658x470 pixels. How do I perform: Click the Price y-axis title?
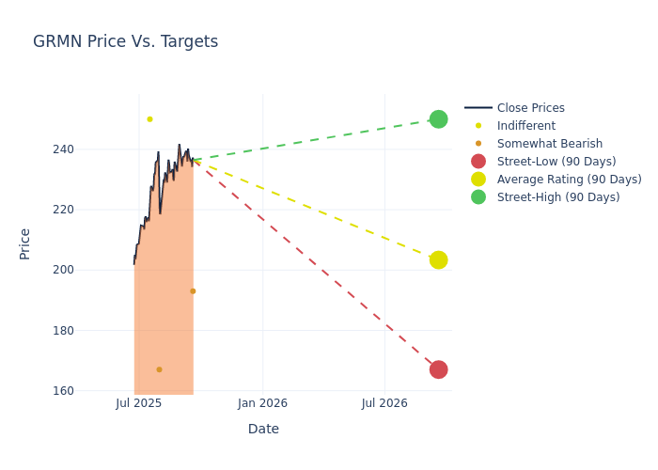(25, 243)
